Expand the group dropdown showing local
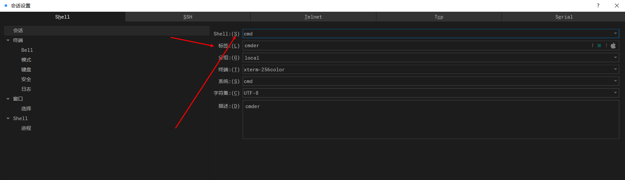Image resolution: width=625 pixels, height=180 pixels. tap(615, 58)
